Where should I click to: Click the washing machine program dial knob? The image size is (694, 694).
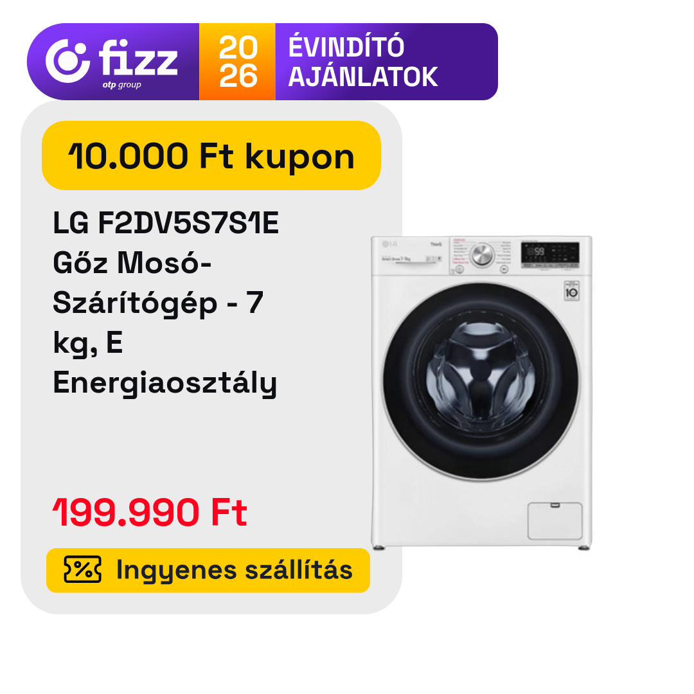click(x=481, y=255)
